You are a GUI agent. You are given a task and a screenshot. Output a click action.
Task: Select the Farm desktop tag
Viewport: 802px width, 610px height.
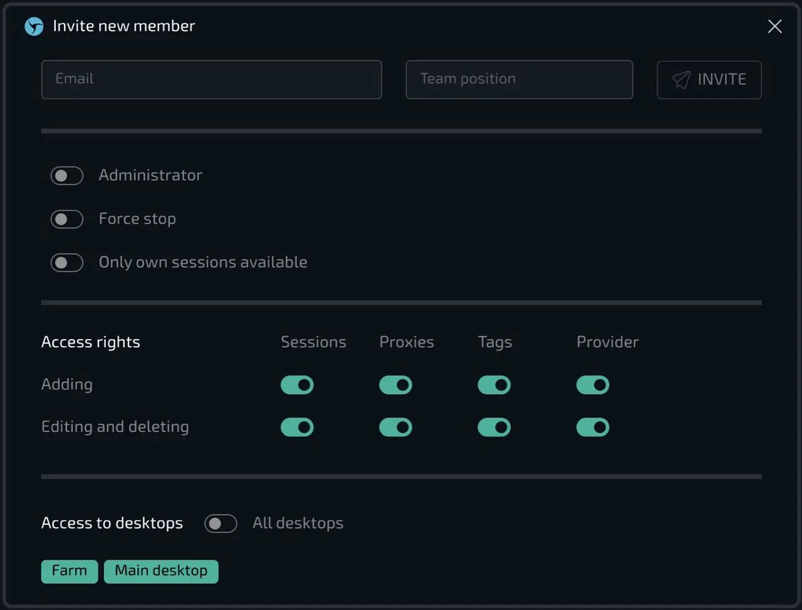70,571
